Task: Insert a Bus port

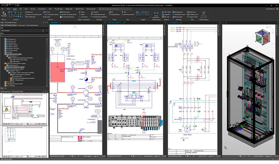Action: coord(46,17)
